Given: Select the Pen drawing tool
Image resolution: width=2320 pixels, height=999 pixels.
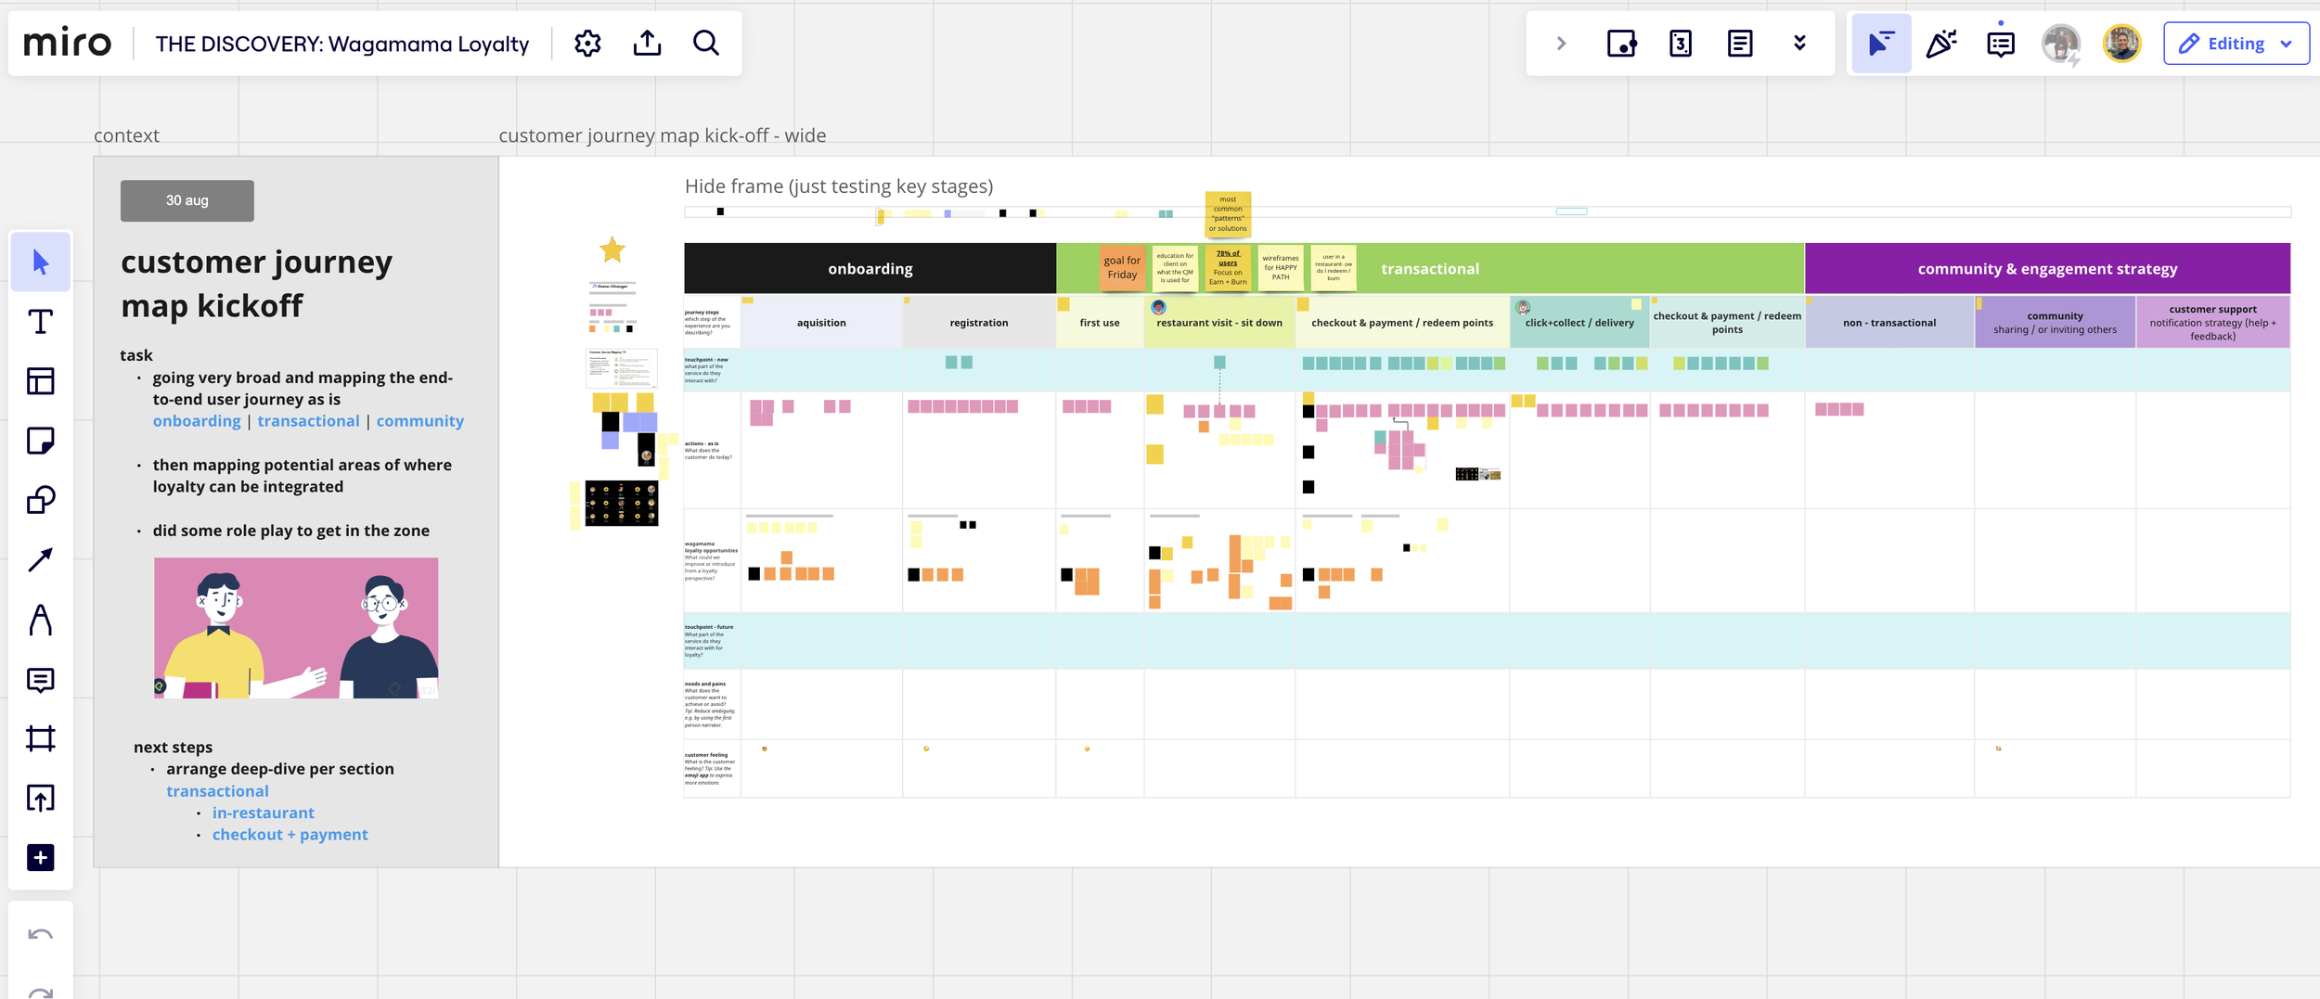Looking at the screenshot, I should [x=41, y=620].
